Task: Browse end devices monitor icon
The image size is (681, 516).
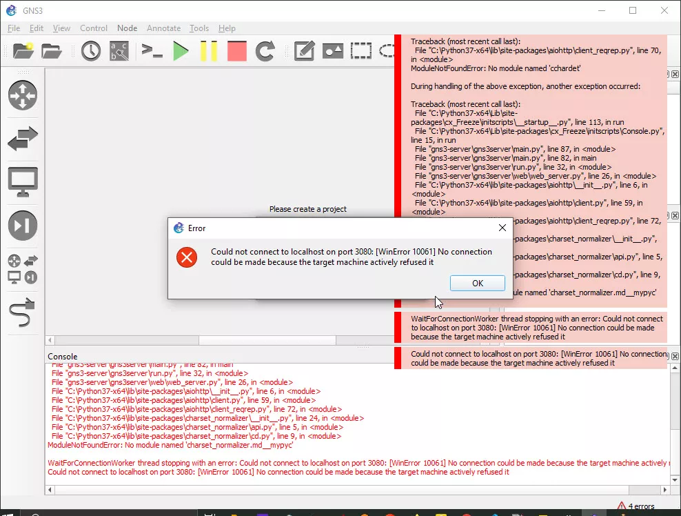Action: click(x=23, y=181)
